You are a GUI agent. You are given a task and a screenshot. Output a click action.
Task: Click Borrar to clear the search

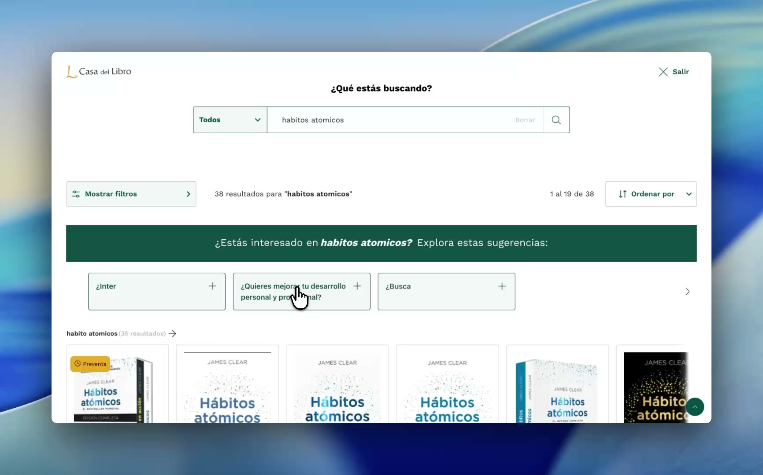525,120
